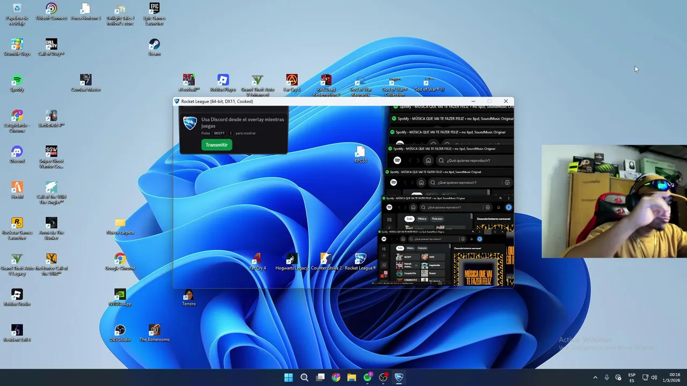Select the Stumble Guys desktop shortcut

tap(17, 47)
